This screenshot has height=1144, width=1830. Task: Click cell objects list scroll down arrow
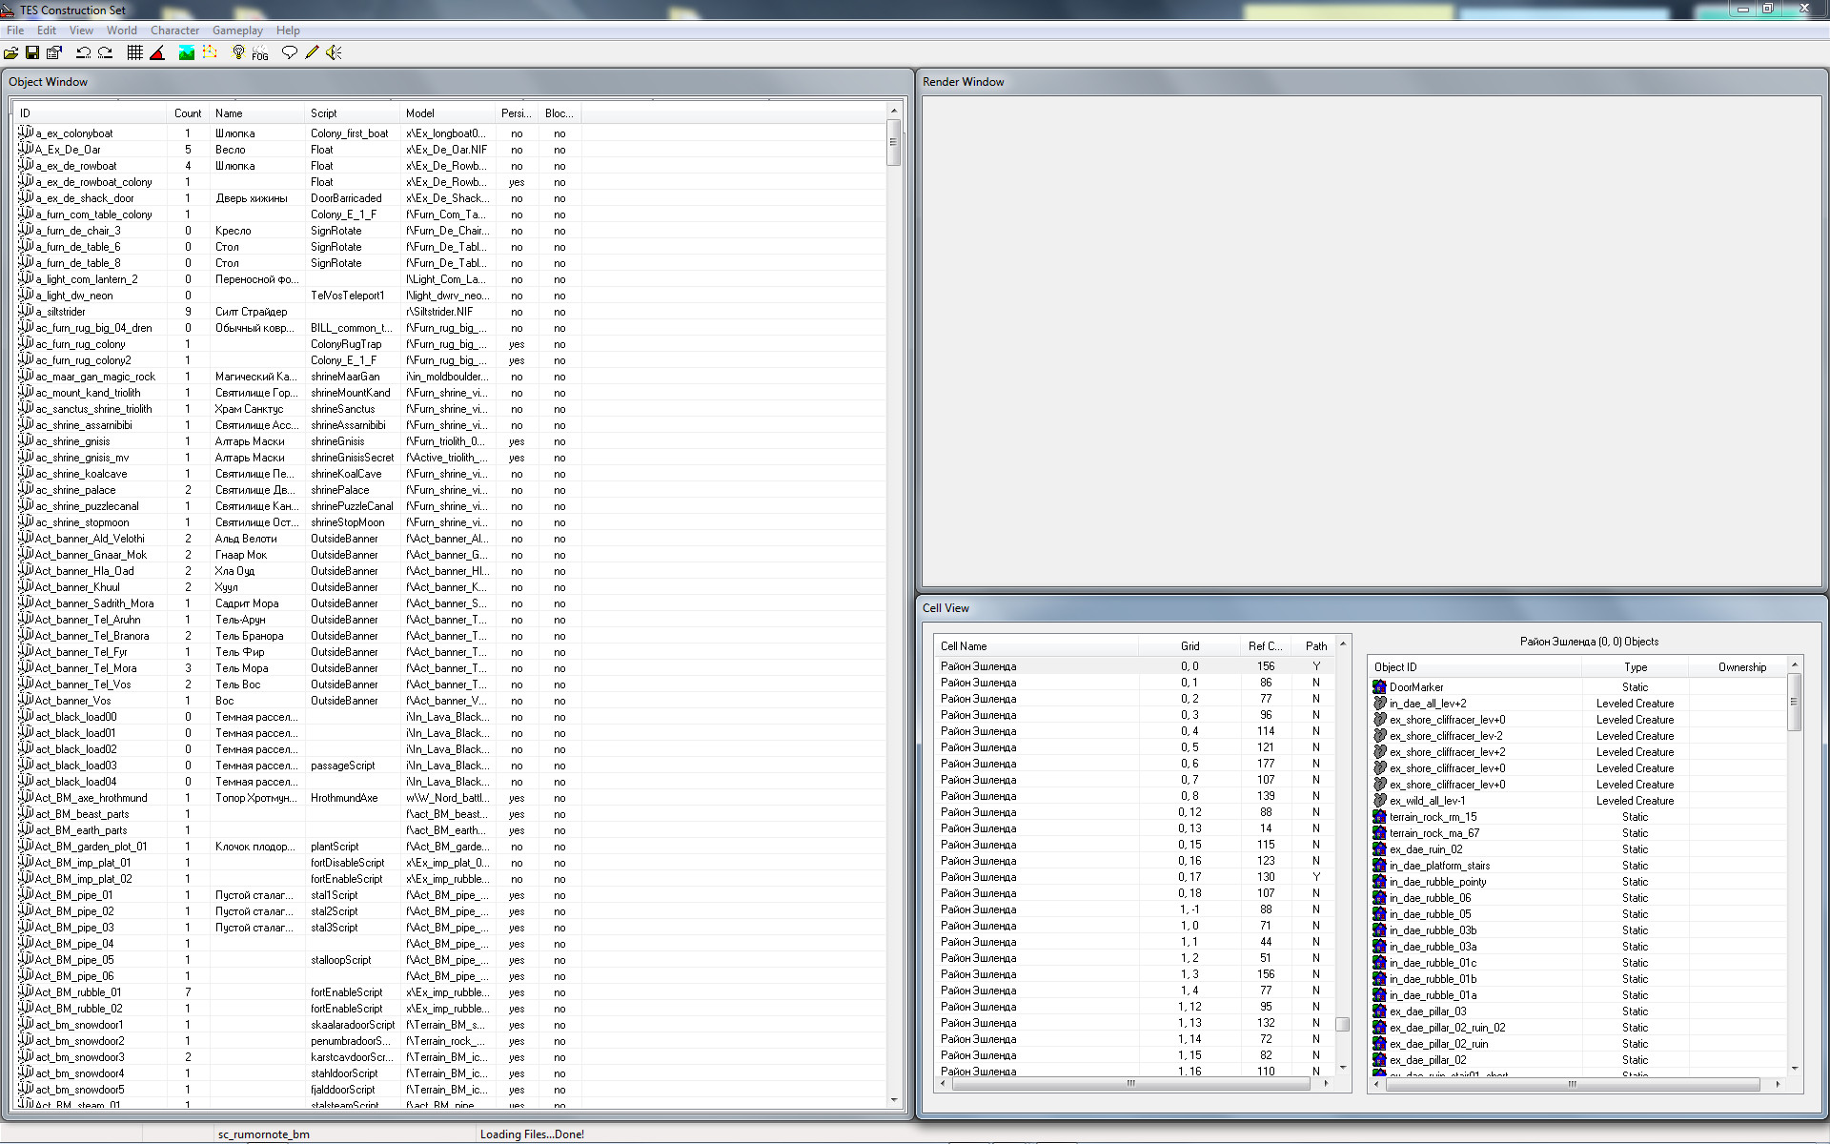pyautogui.click(x=1795, y=1069)
